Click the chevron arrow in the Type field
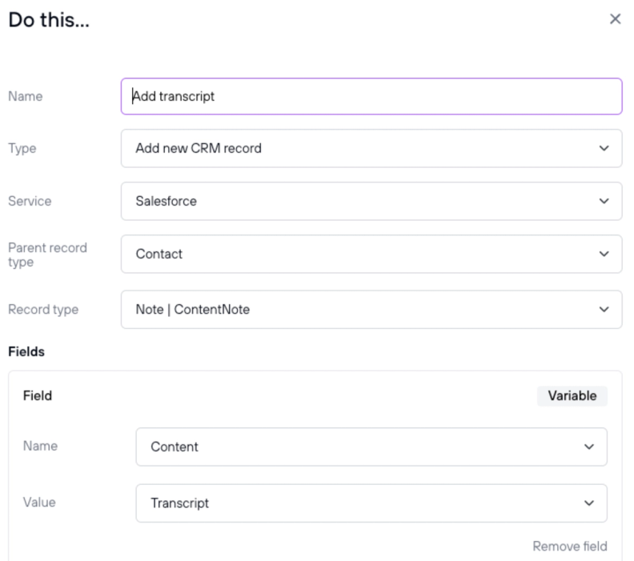This screenshot has width=634, height=561. pyautogui.click(x=604, y=149)
